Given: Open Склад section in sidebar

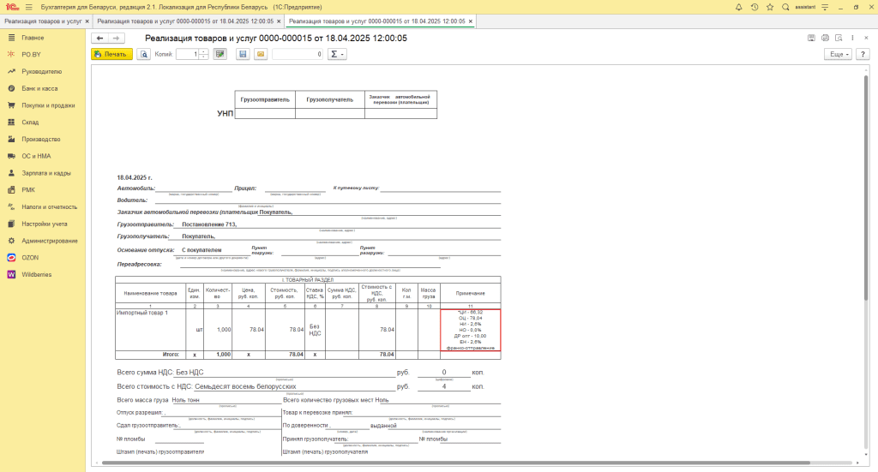Looking at the screenshot, I should 30,122.
